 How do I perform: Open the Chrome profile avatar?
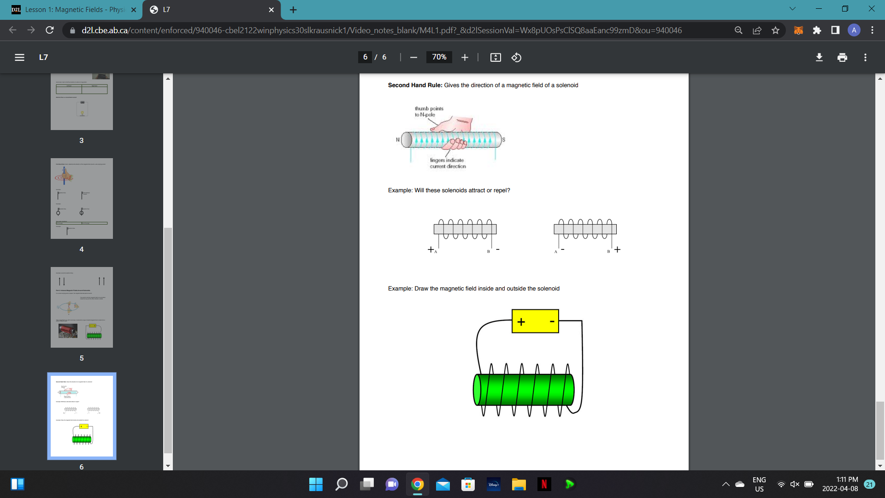click(x=854, y=30)
